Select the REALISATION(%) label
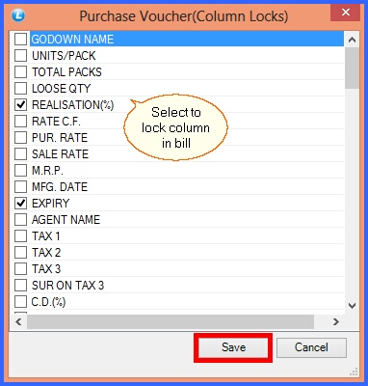This screenshot has width=368, height=386. point(72,105)
